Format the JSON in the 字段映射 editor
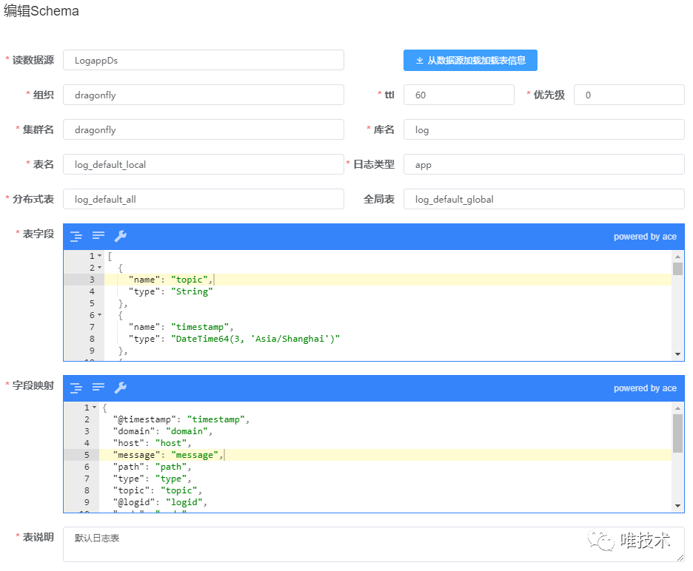Viewport: 693px width, 571px height. [76, 388]
